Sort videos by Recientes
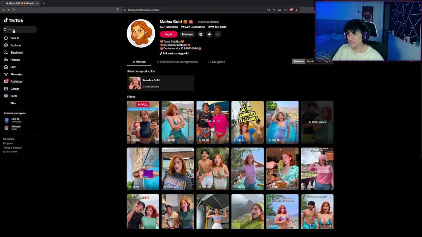 coord(299,61)
